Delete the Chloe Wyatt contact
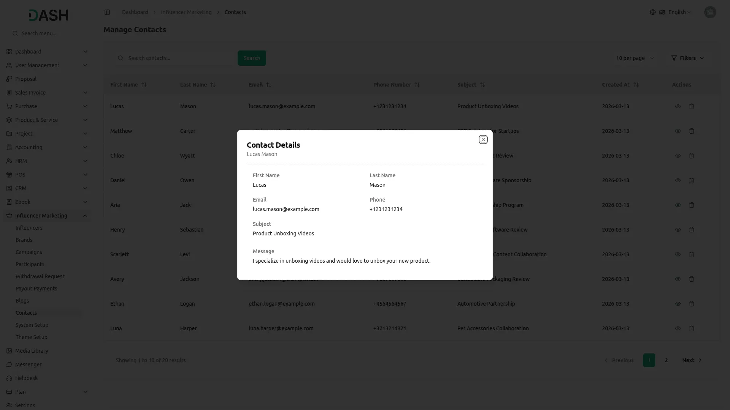This screenshot has height=410, width=730. click(692, 156)
